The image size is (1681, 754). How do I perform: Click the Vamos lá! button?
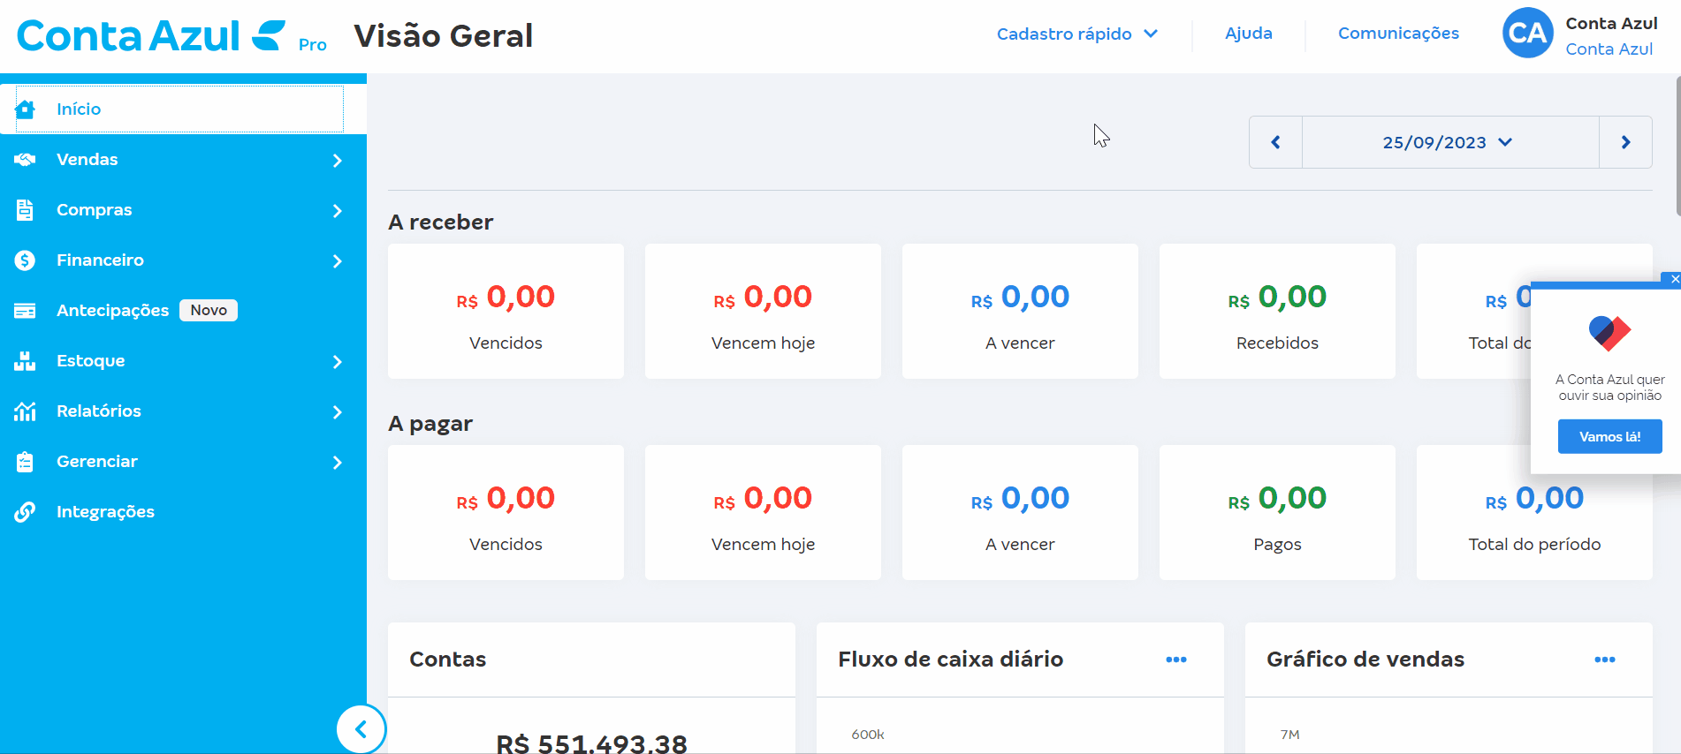pyautogui.click(x=1609, y=437)
